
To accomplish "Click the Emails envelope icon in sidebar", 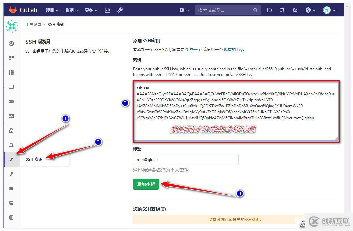I will click(12, 116).
